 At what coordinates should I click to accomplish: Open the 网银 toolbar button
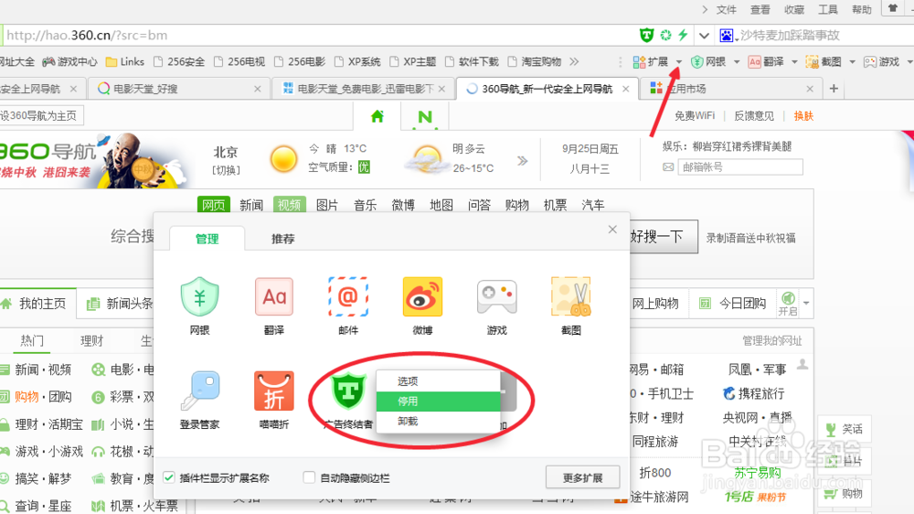(x=708, y=62)
